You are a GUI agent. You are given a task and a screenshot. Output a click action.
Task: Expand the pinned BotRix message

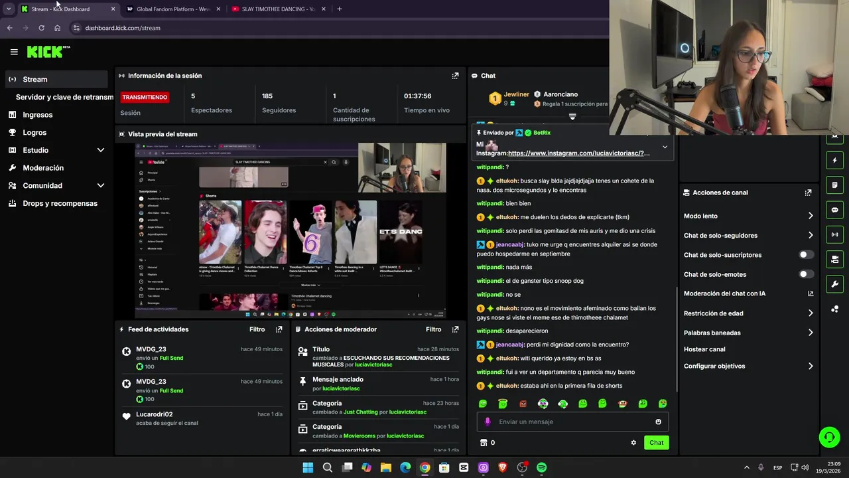click(665, 147)
